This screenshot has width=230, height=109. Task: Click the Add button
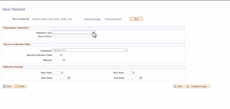179,86
